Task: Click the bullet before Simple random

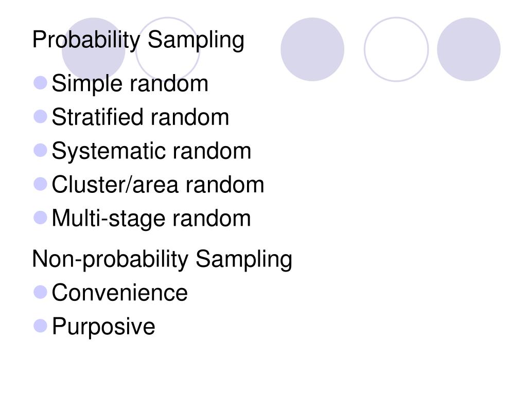Action: click(40, 83)
